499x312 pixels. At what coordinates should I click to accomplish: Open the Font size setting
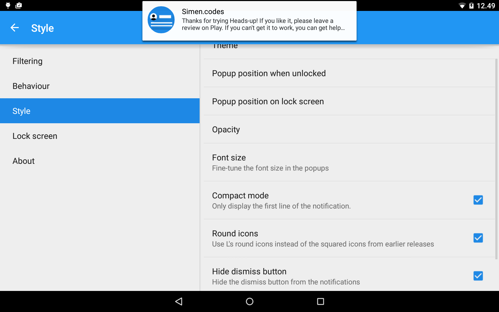click(349, 162)
